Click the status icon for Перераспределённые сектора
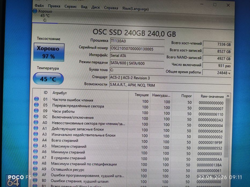 tap(36, 105)
